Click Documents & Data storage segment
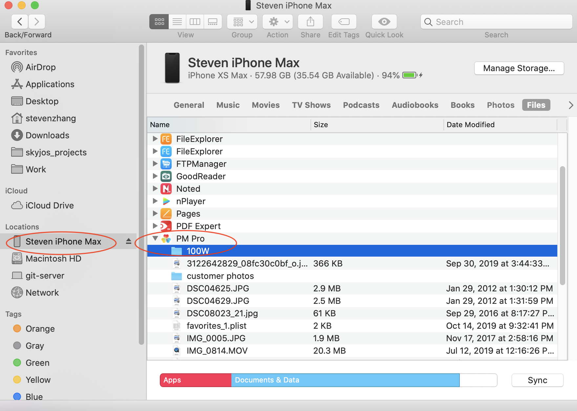The height and width of the screenshot is (411, 577). [x=345, y=380]
